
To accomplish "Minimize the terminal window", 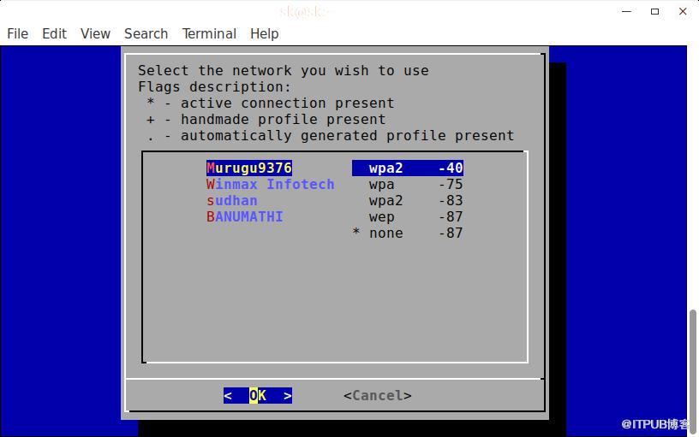I will tap(627, 12).
